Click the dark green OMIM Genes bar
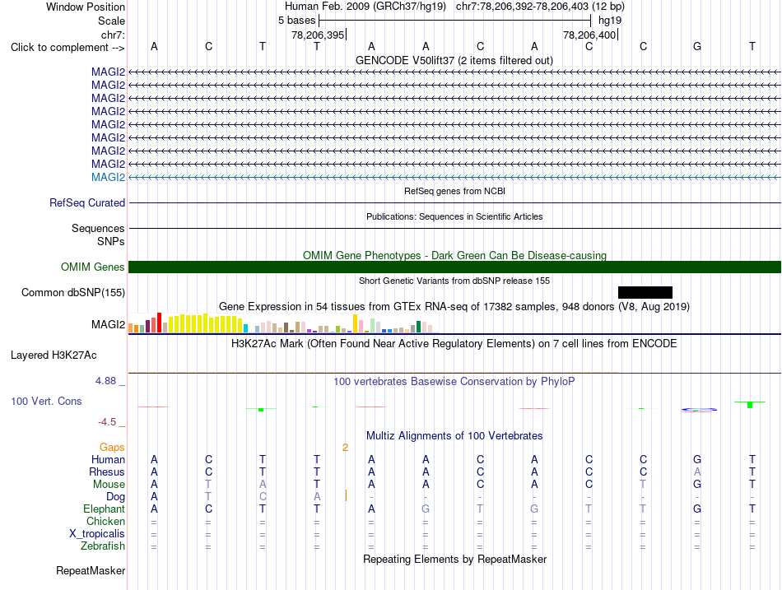 click(x=454, y=267)
